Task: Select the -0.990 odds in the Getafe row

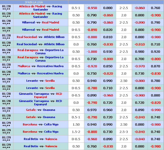Action: pyautogui.click(x=155, y=110)
